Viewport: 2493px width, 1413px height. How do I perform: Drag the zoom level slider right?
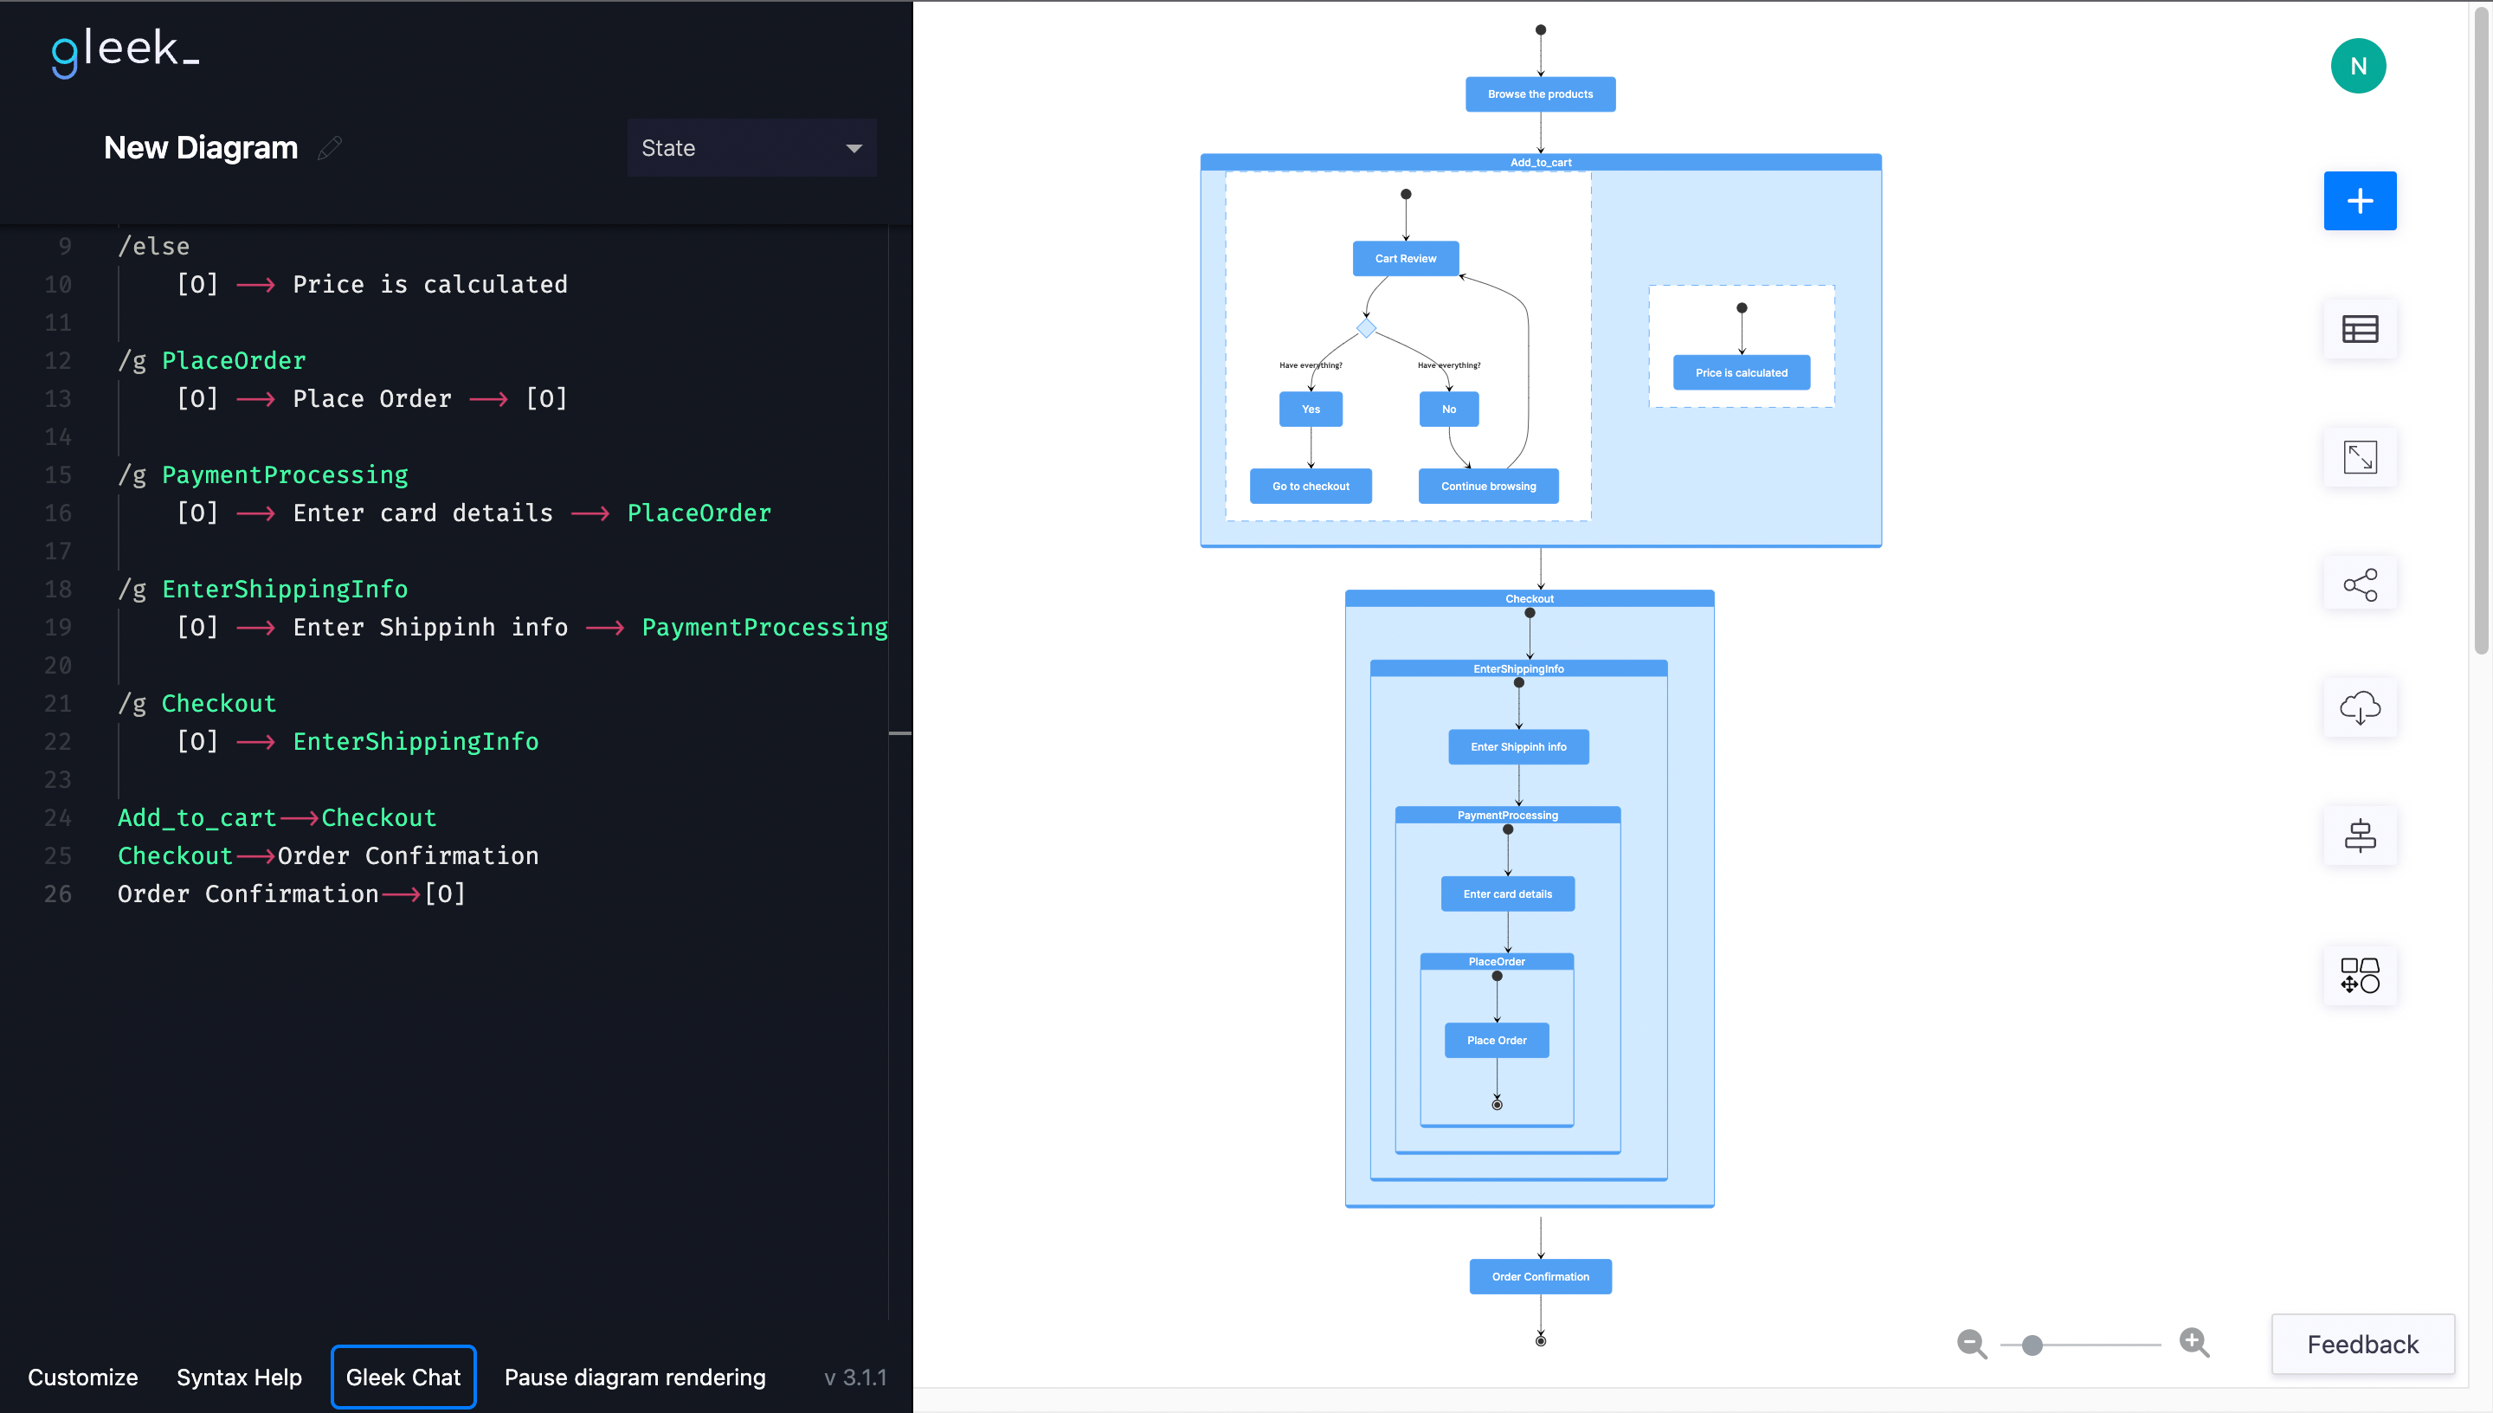pos(2032,1343)
